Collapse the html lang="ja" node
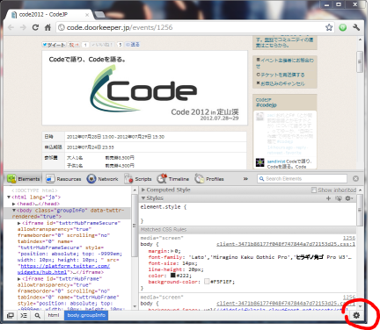380x330 pixels. coord(9,197)
